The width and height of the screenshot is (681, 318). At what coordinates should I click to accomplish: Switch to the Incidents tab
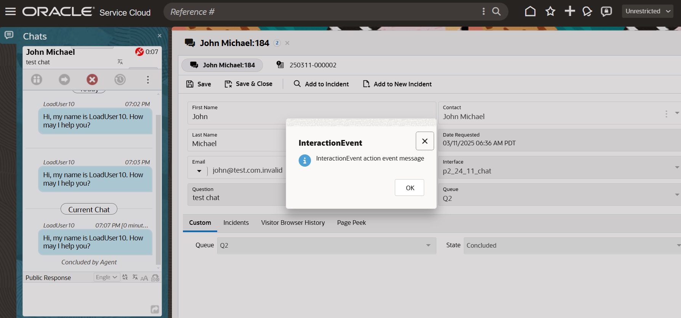(236, 223)
